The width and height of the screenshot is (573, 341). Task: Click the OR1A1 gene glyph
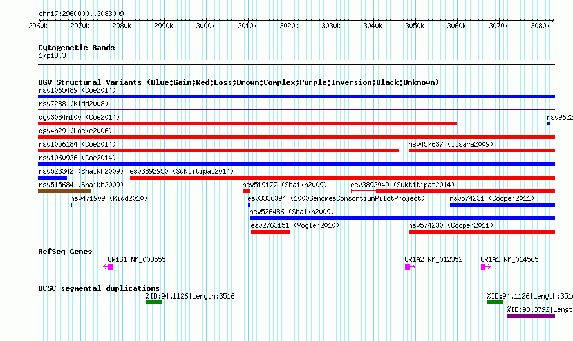pyautogui.click(x=485, y=267)
